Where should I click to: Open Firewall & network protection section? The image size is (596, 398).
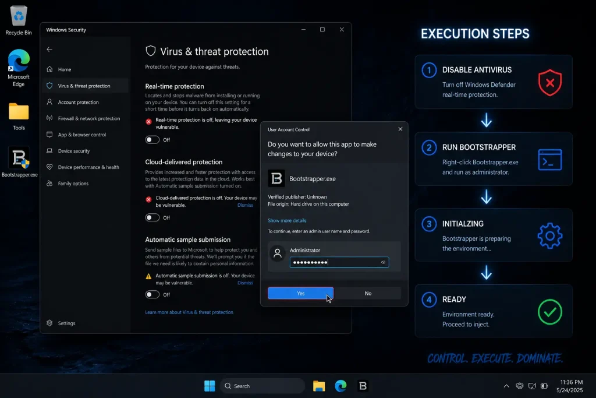[86, 118]
